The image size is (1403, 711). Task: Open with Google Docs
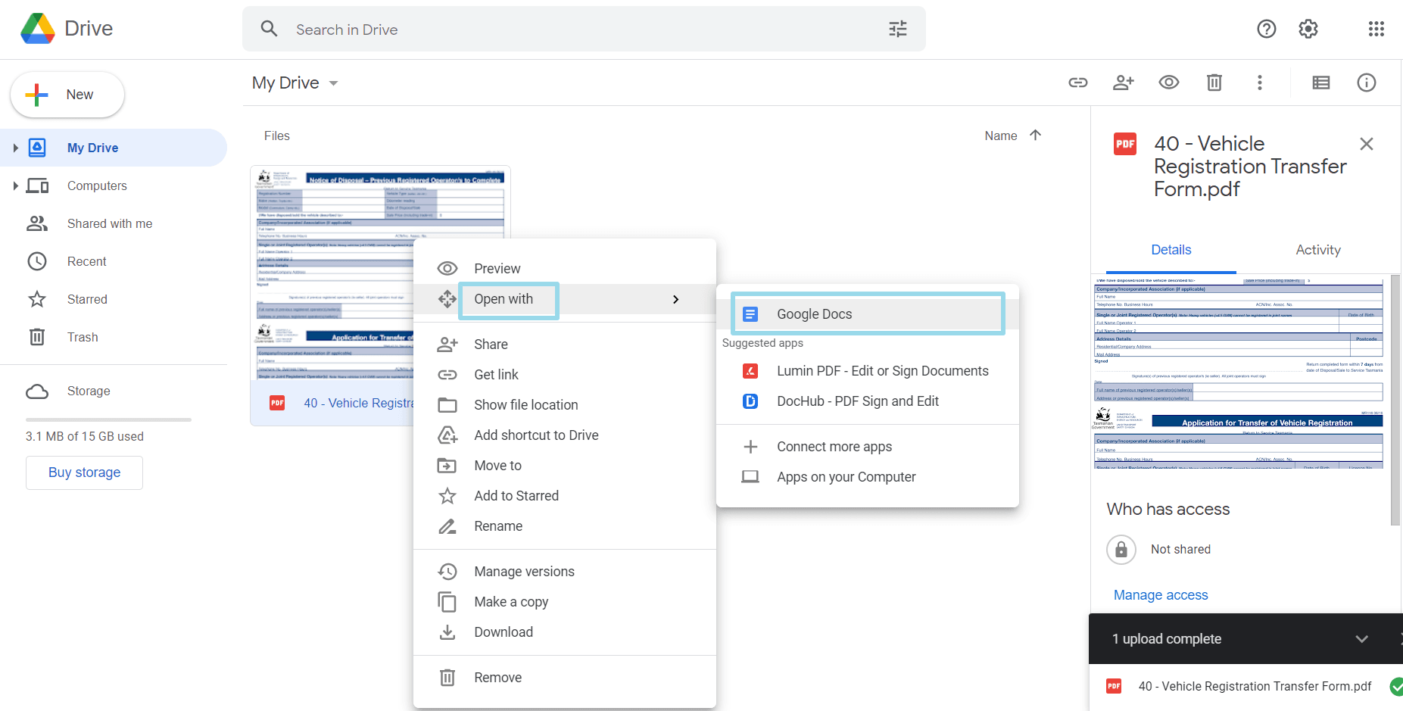coord(868,314)
